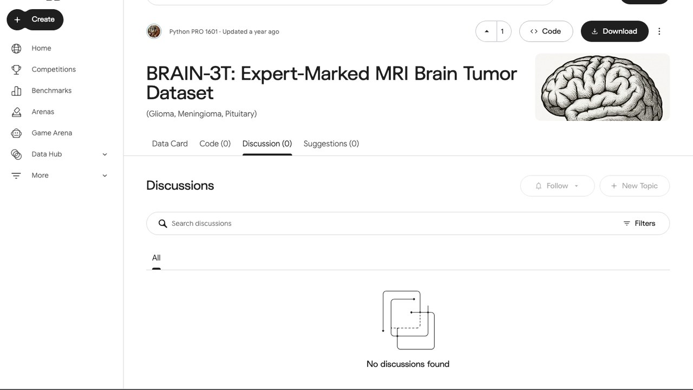Click the Competitions trophy icon
Screen dimensions: 693x390
point(16,69)
